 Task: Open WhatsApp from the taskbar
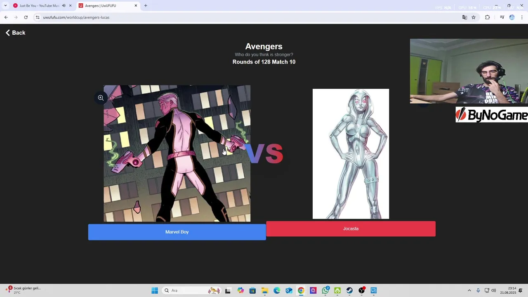325,290
